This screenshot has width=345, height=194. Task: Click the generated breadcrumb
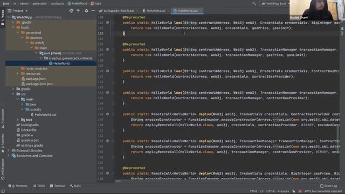(39, 4)
